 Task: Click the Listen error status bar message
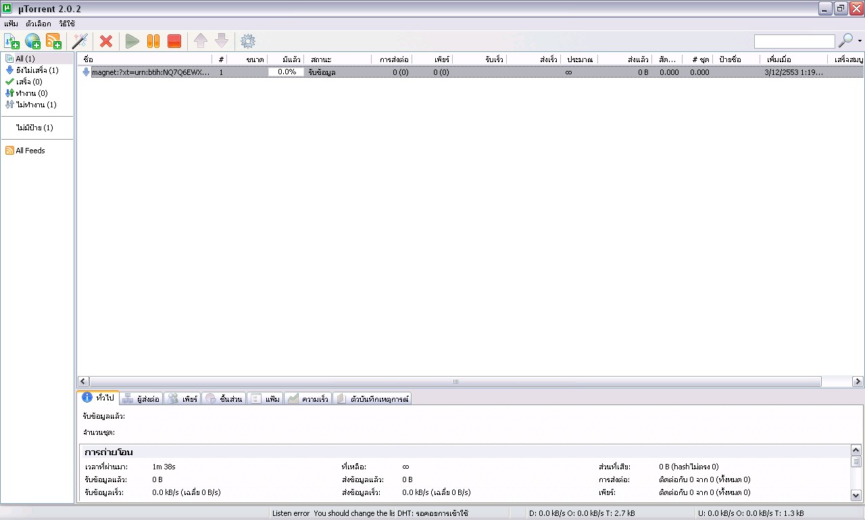(x=333, y=513)
